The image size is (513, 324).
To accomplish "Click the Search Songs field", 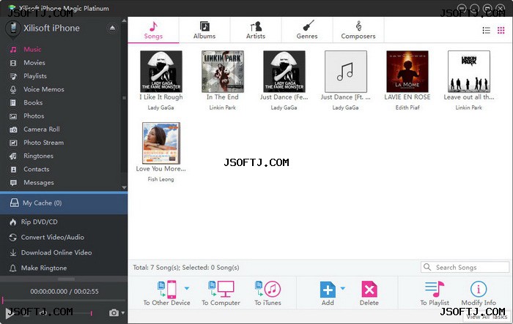I will (x=465, y=267).
